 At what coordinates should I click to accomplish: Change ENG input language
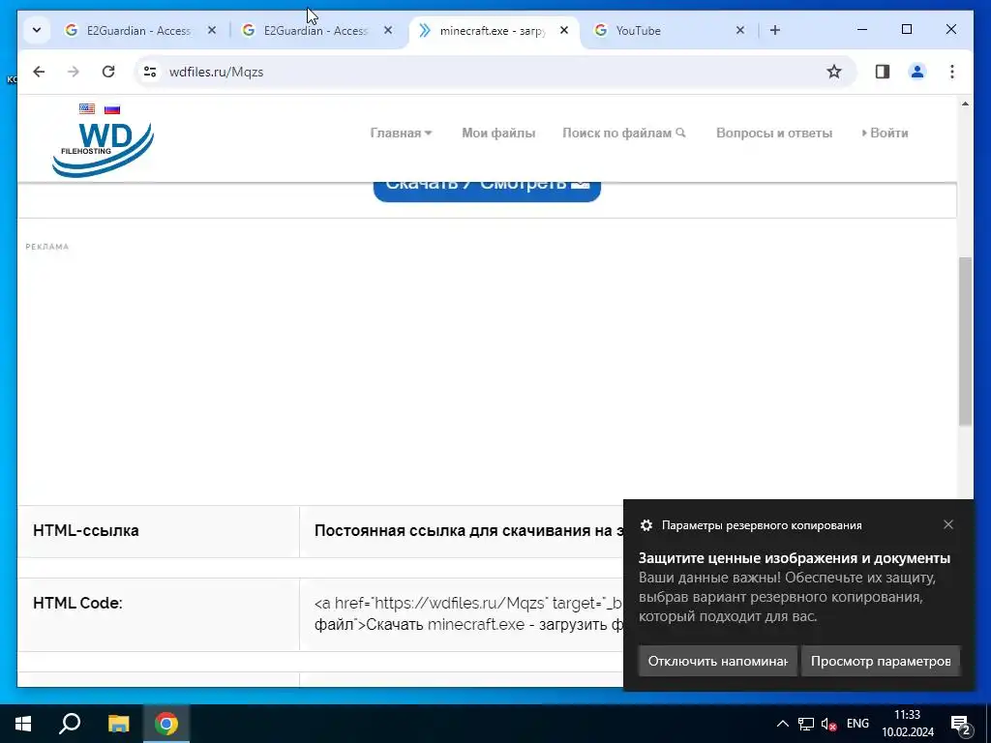click(857, 724)
